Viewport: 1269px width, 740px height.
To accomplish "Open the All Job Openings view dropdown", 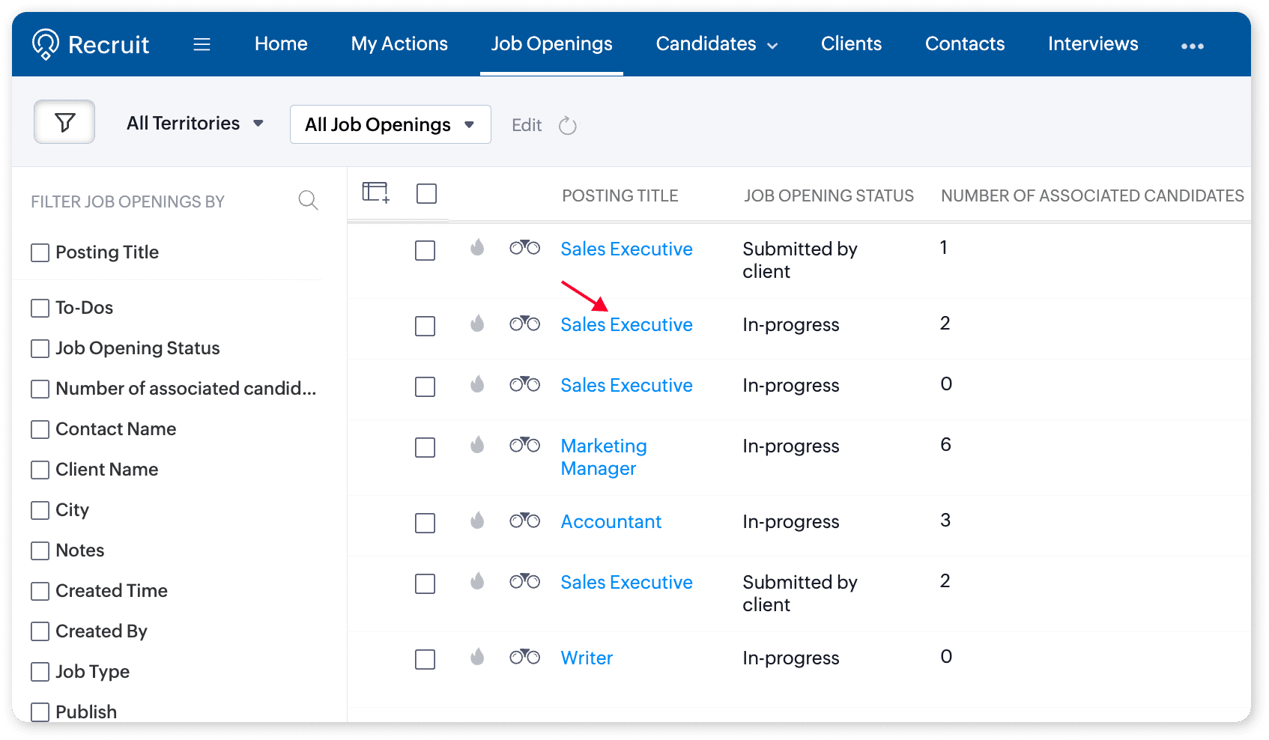I will click(x=390, y=124).
